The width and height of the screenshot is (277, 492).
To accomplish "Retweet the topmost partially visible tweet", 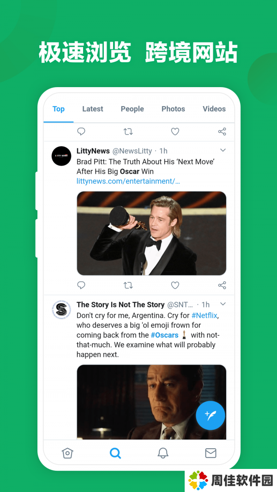I will [x=128, y=132].
